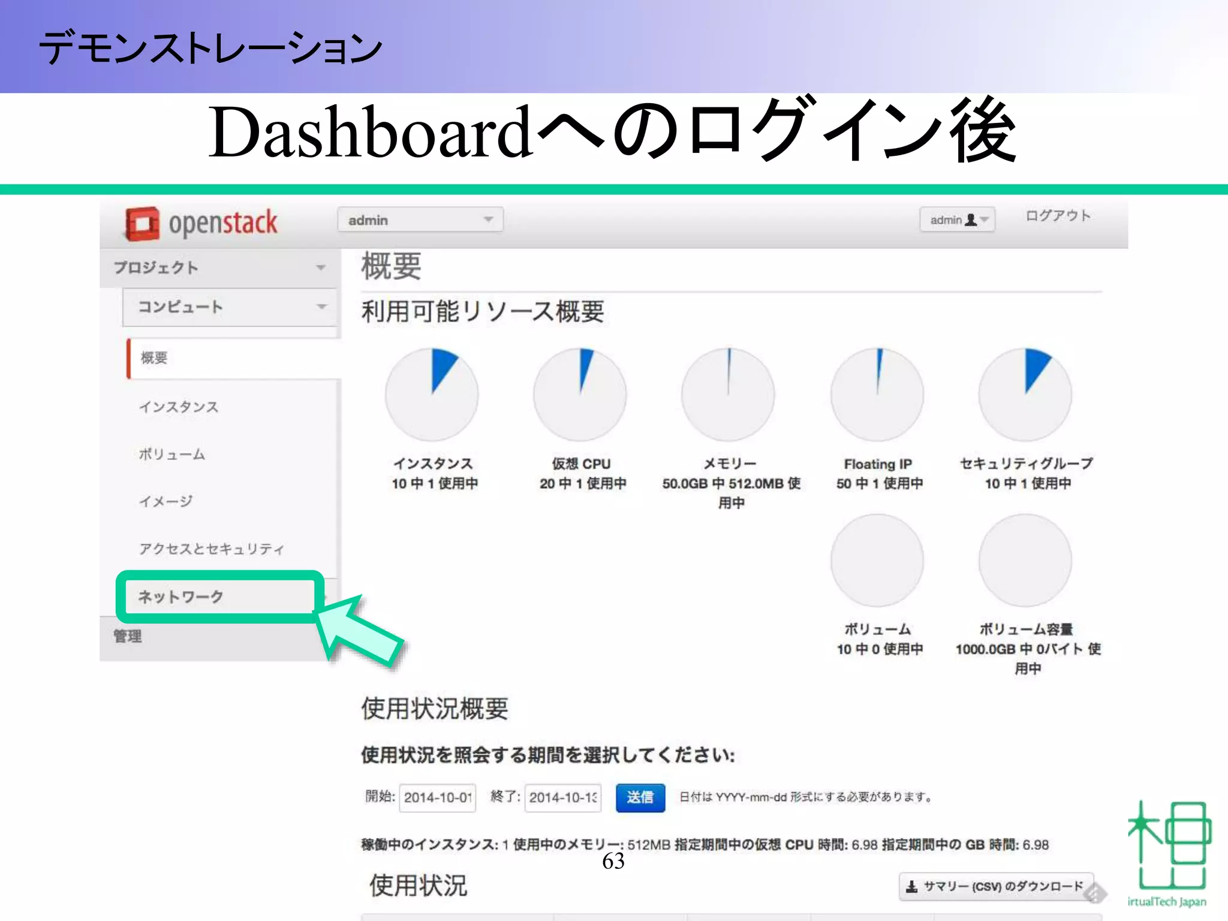This screenshot has width=1228, height=921.
Task: Collapse the コンピュート section
Action: tap(231, 307)
